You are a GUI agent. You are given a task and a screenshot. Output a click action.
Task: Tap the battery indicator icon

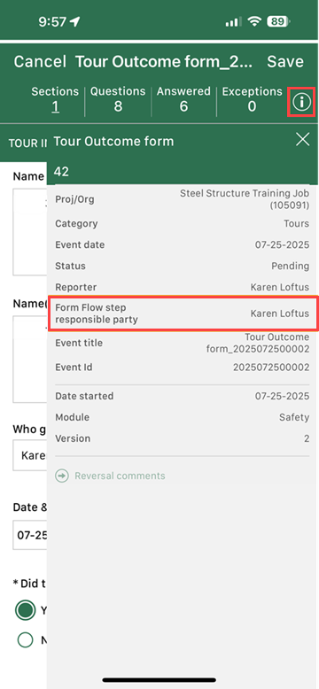point(279,21)
